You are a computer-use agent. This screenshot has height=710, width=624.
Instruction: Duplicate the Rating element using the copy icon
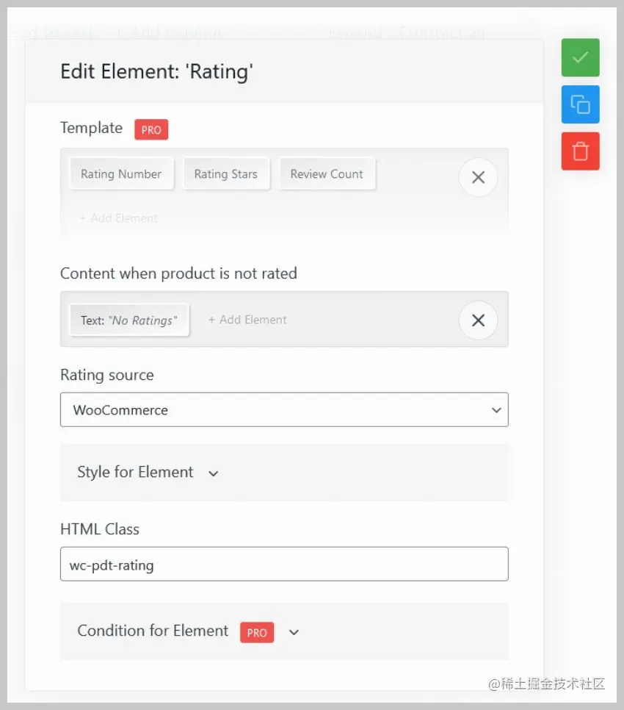[x=580, y=104]
